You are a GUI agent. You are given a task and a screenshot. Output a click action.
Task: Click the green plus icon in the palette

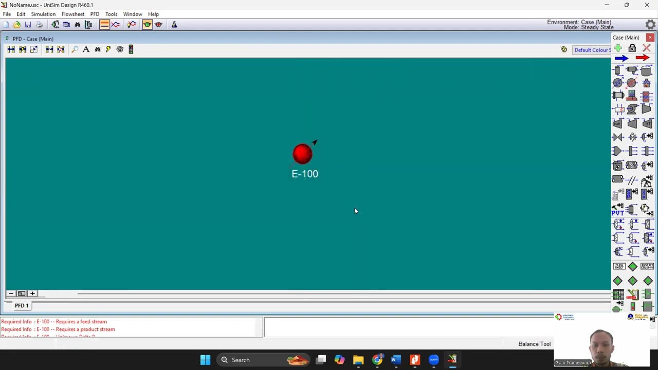coord(618,48)
